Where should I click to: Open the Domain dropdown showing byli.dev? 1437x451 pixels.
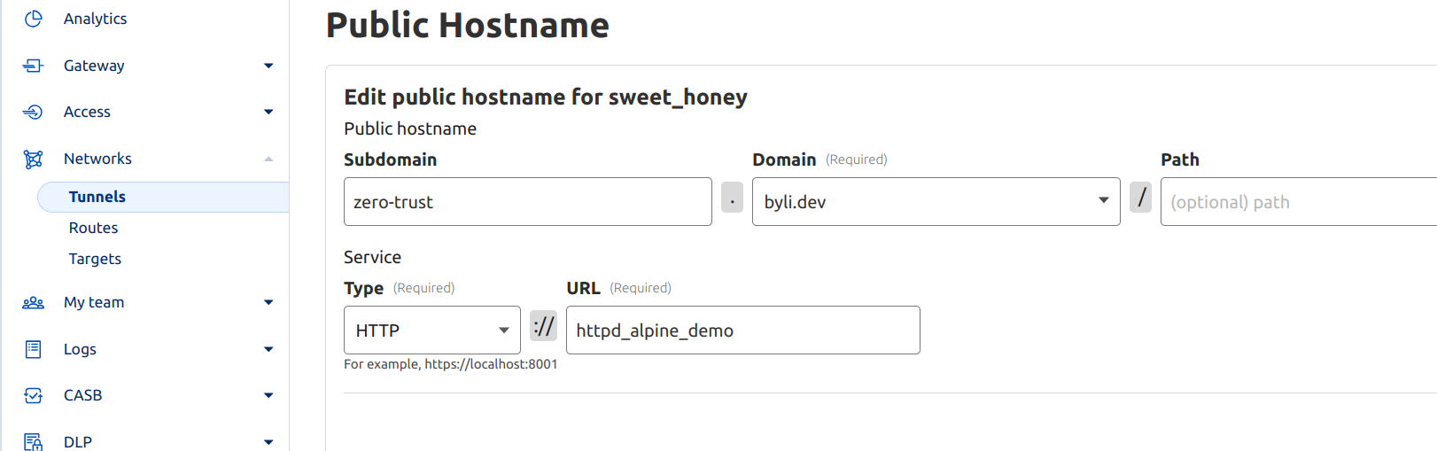(936, 202)
